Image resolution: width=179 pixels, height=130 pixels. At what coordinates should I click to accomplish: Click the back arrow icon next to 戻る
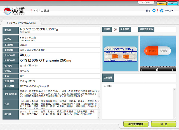[x=154, y=11]
